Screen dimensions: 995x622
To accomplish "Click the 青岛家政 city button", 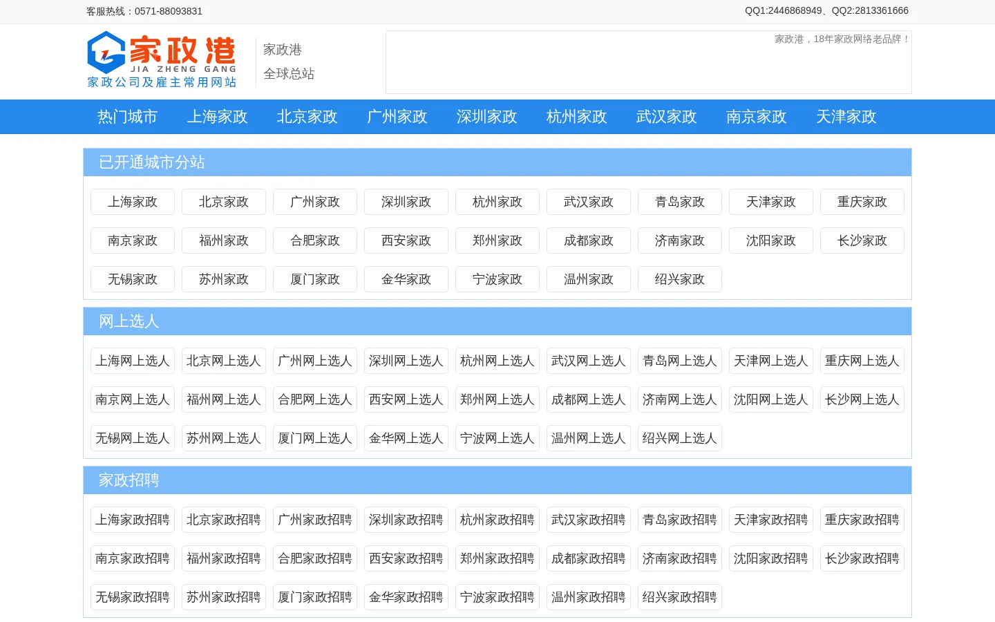I will (680, 202).
